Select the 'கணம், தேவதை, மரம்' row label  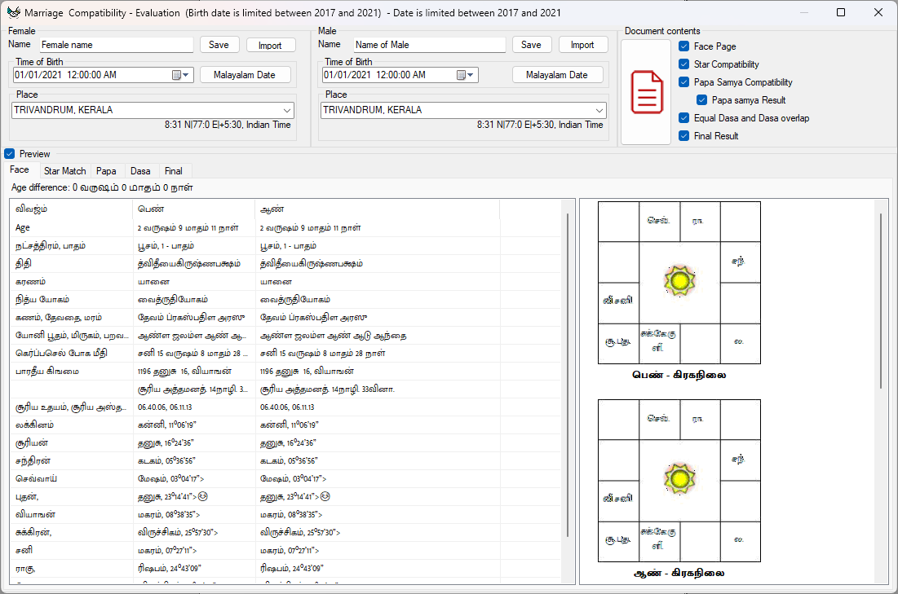[59, 318]
